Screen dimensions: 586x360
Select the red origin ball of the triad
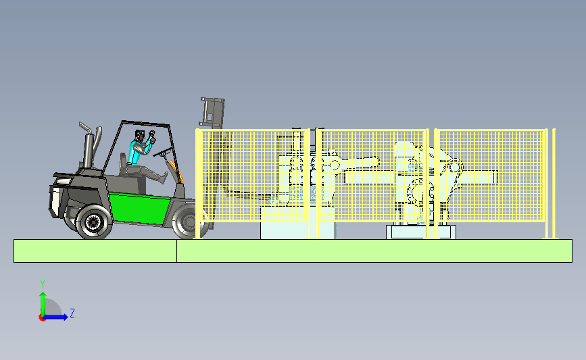coord(42,318)
